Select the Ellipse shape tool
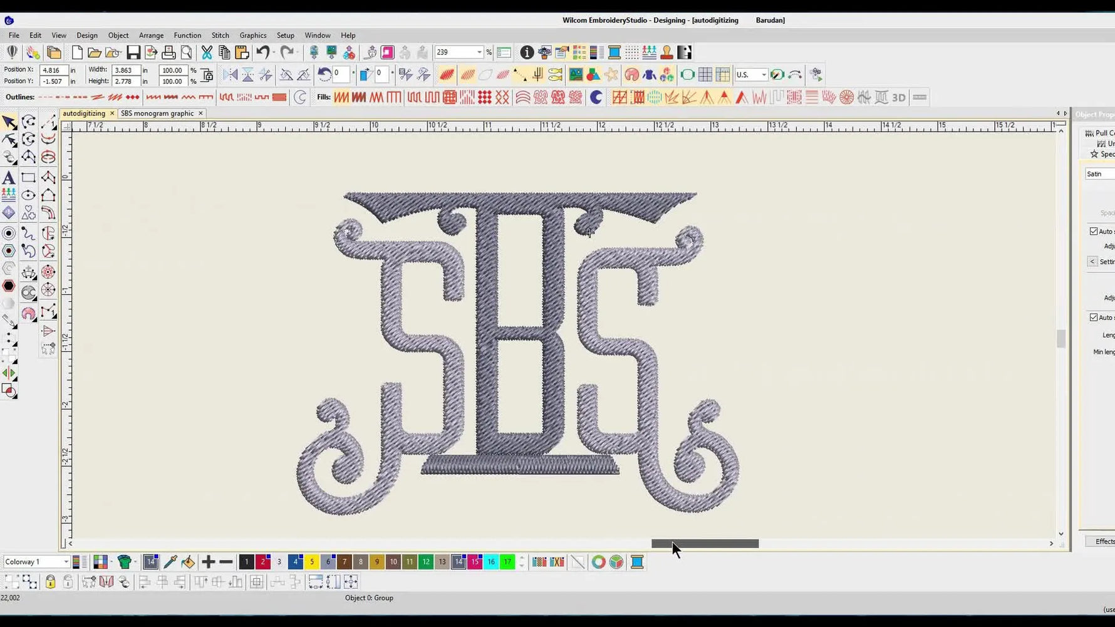This screenshot has height=627, width=1115. coord(28,196)
